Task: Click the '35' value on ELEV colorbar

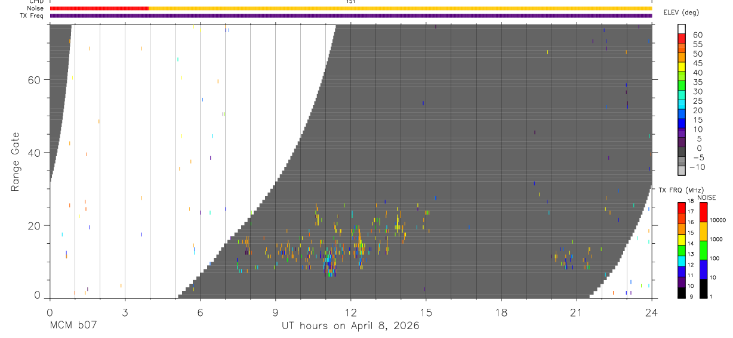Action: click(x=697, y=82)
